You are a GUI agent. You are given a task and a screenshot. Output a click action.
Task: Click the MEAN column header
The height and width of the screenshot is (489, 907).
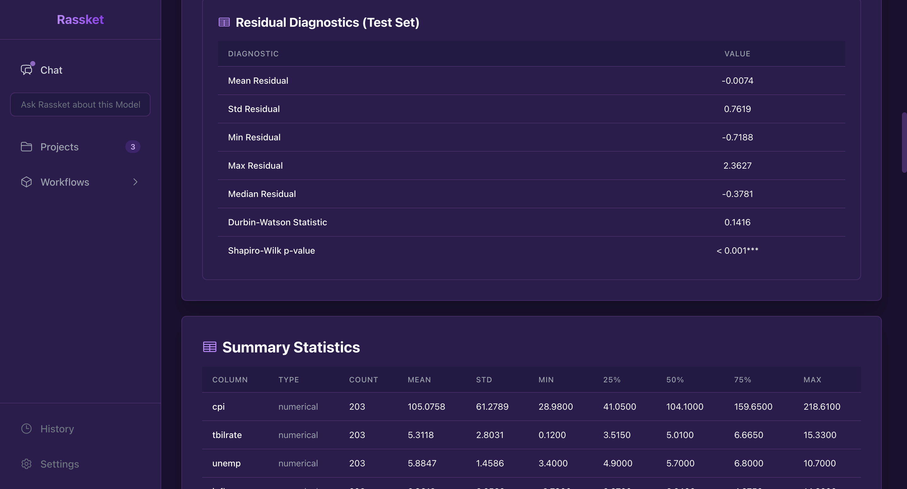[x=419, y=379]
